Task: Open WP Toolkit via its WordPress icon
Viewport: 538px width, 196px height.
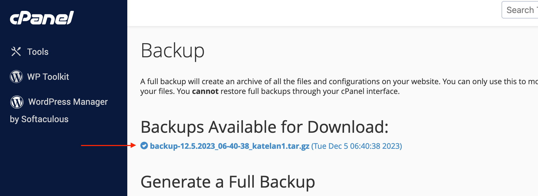Action: 16,77
